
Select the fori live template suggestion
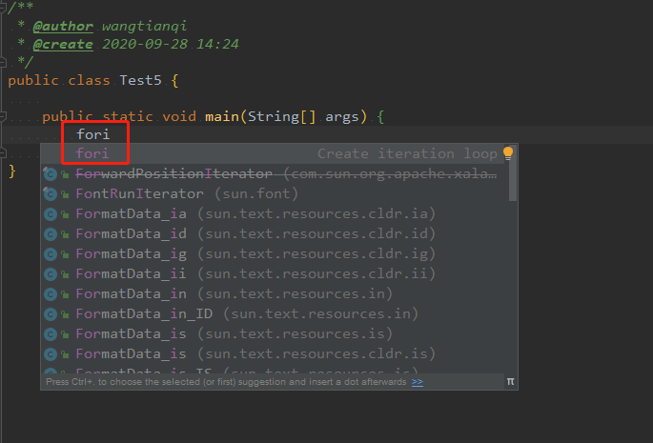(272, 153)
